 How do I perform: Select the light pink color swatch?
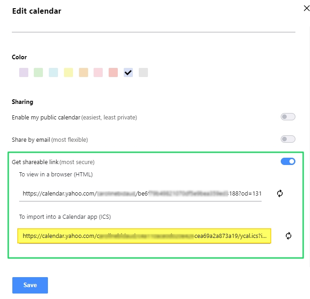[x=98, y=72]
